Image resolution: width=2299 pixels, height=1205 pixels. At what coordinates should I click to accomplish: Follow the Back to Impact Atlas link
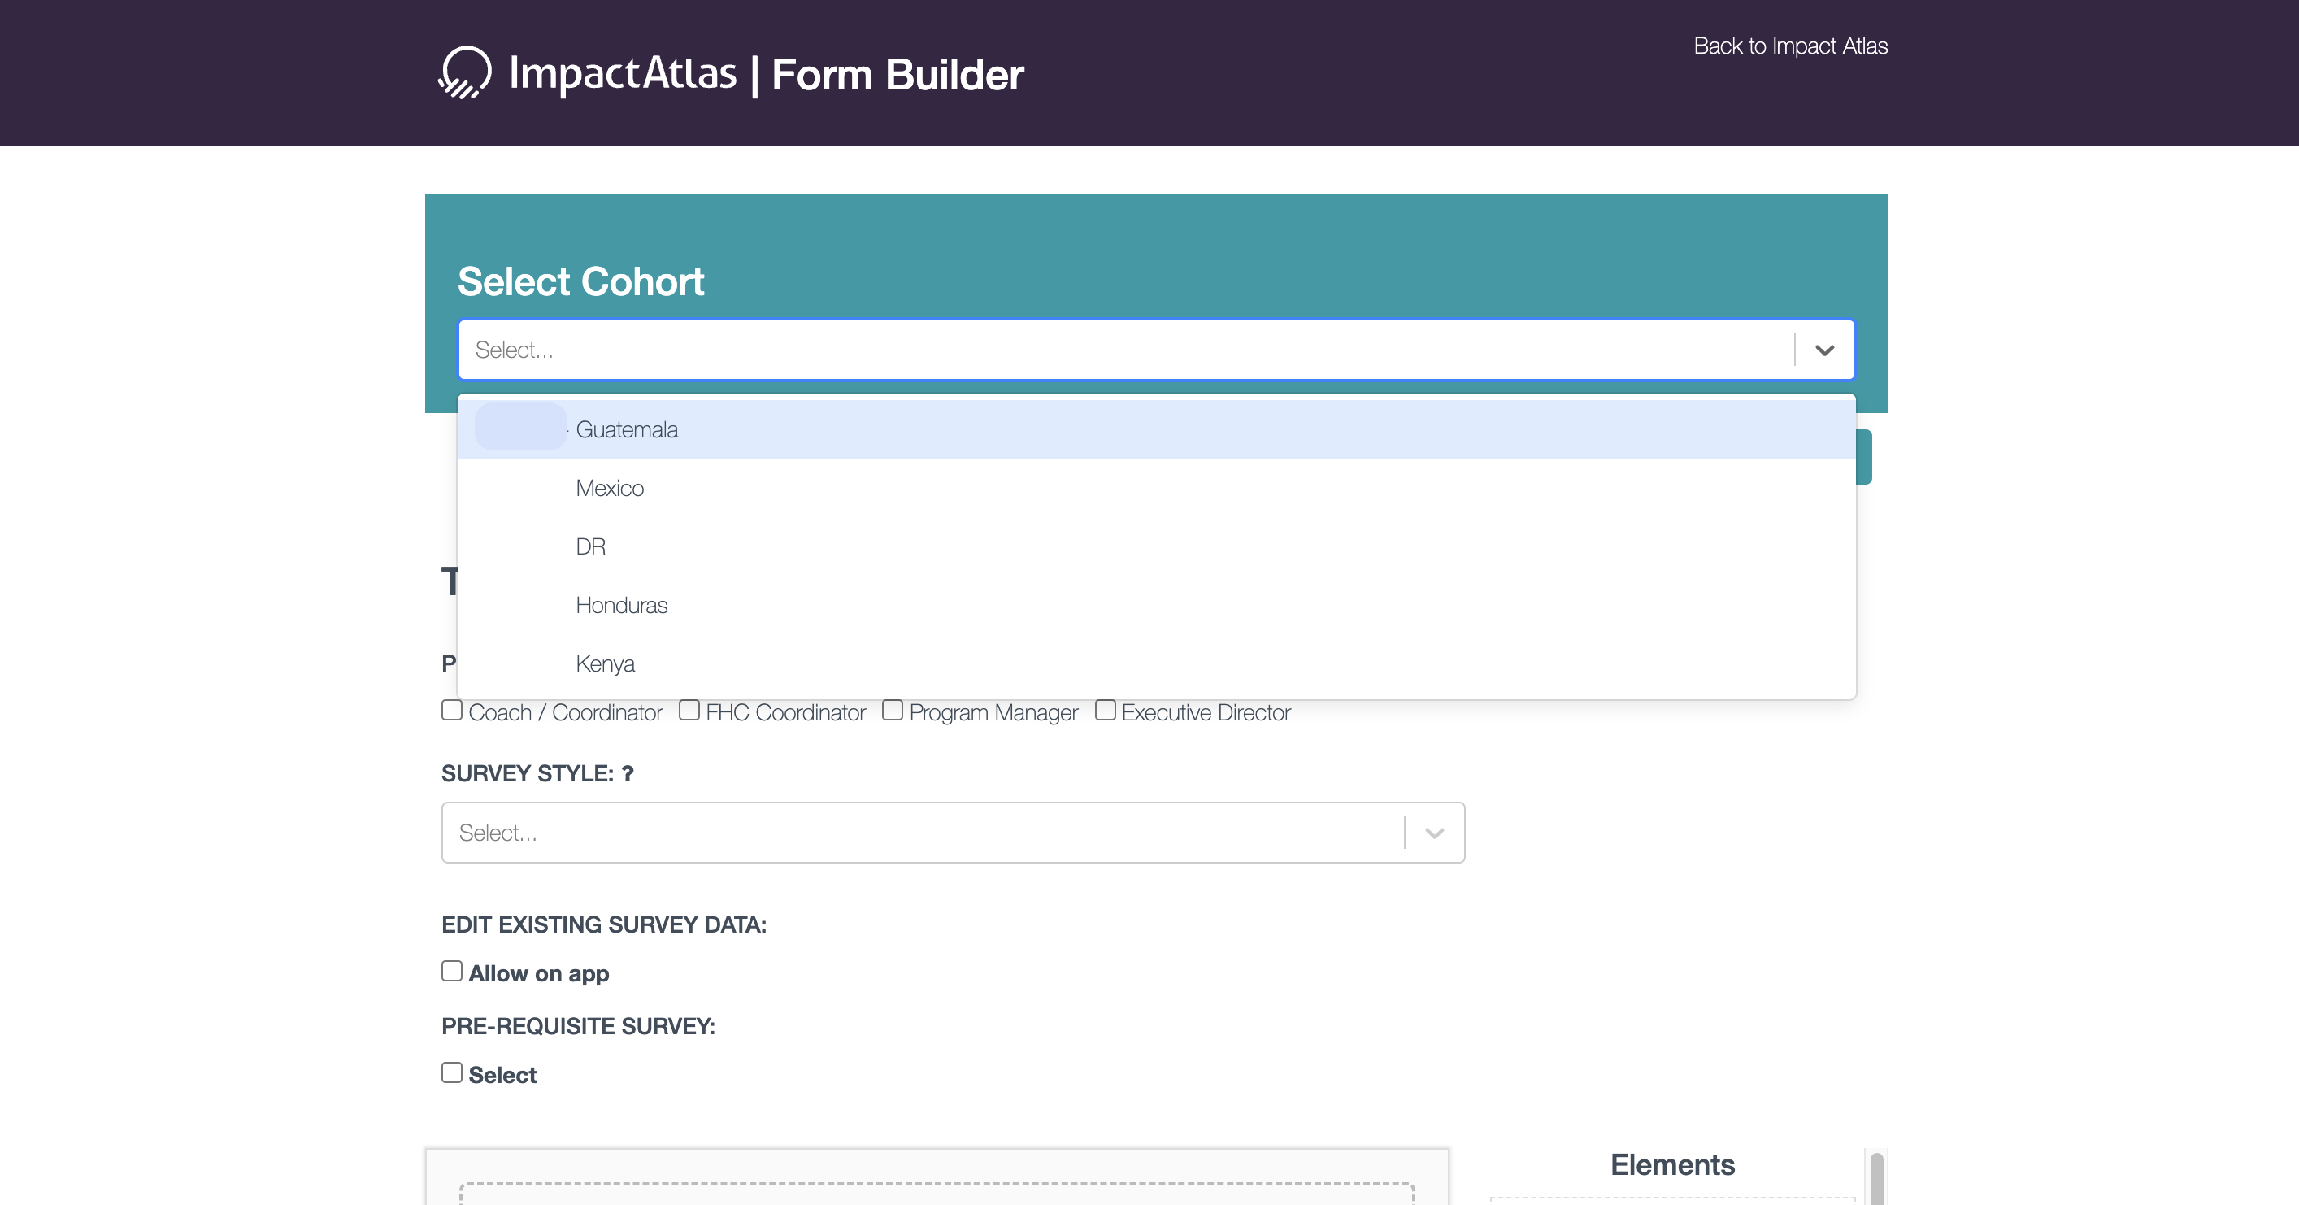point(1790,46)
